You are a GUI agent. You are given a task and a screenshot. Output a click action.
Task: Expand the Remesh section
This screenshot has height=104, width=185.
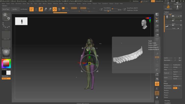166,93
